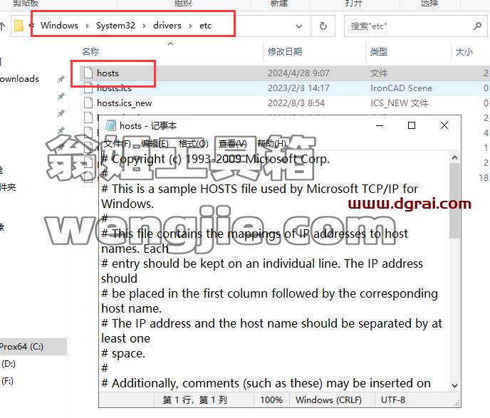Click Notepad scrollbar down arrow
Screen dimensions: 490x418
point(454,386)
